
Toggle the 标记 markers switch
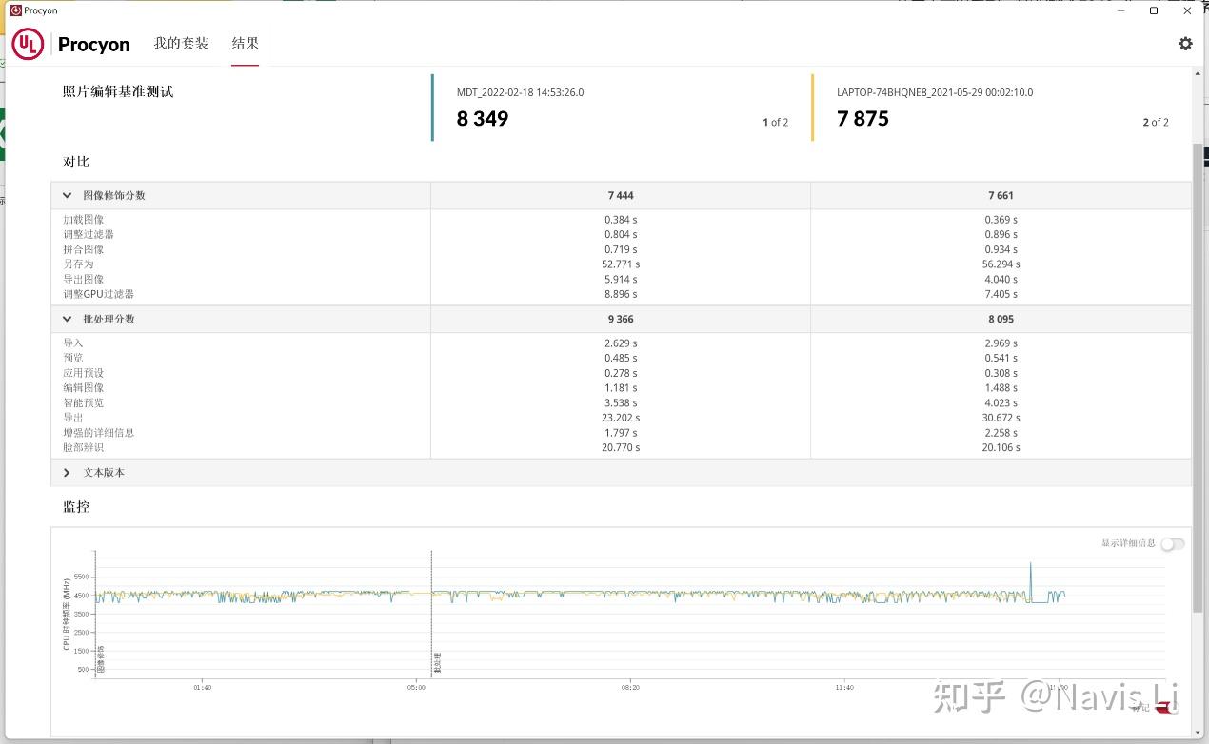(1166, 707)
